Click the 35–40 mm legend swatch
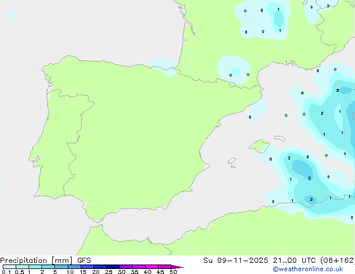This screenshot has height=274, width=355. (139, 267)
